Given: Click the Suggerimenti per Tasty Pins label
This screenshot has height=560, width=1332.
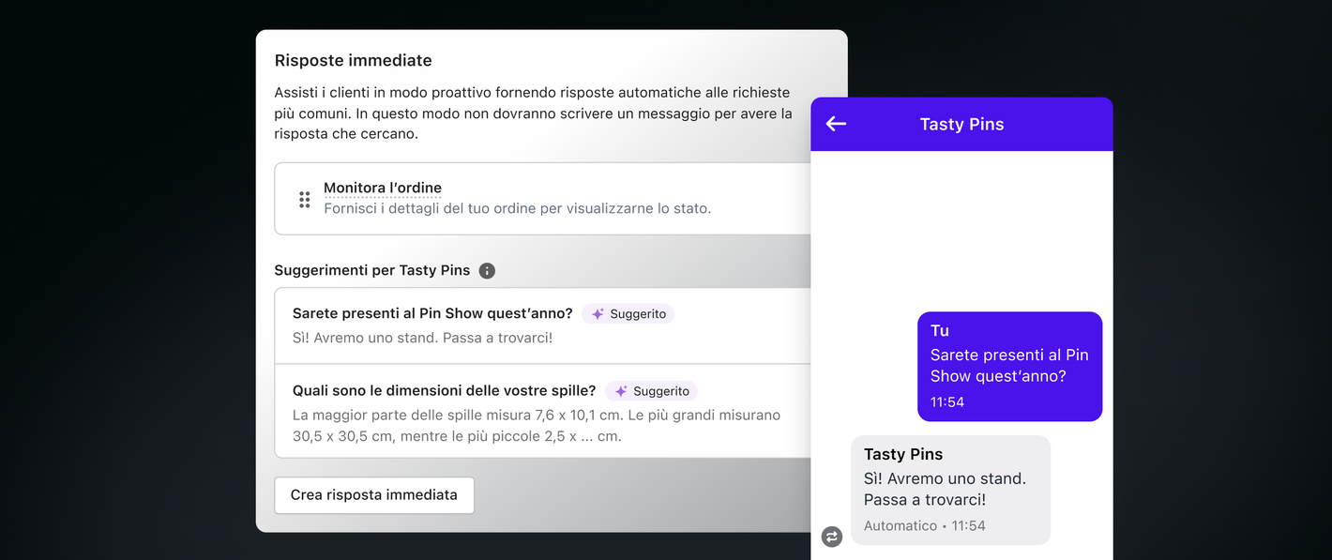Looking at the screenshot, I should 372,270.
